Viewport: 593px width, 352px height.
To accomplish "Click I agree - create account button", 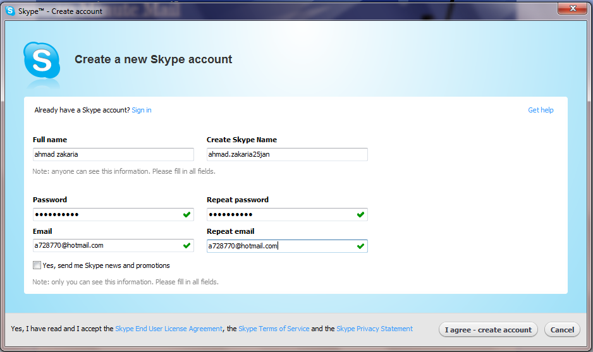I will pyautogui.click(x=488, y=330).
